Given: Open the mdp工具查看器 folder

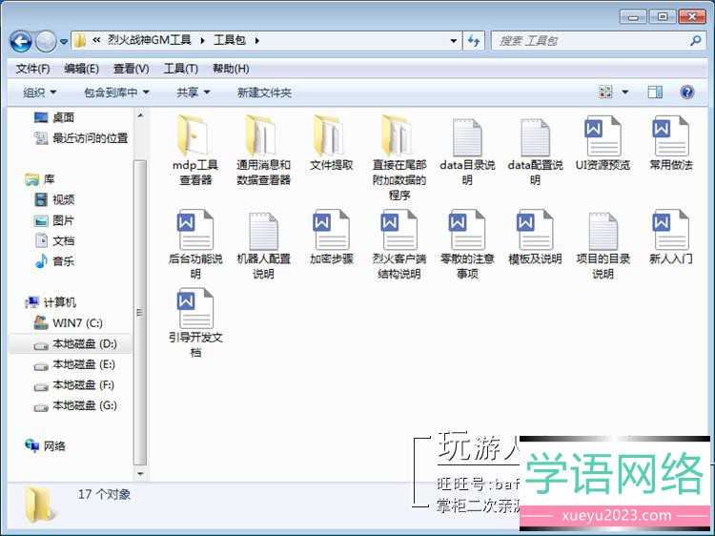Looking at the screenshot, I should click(x=194, y=136).
